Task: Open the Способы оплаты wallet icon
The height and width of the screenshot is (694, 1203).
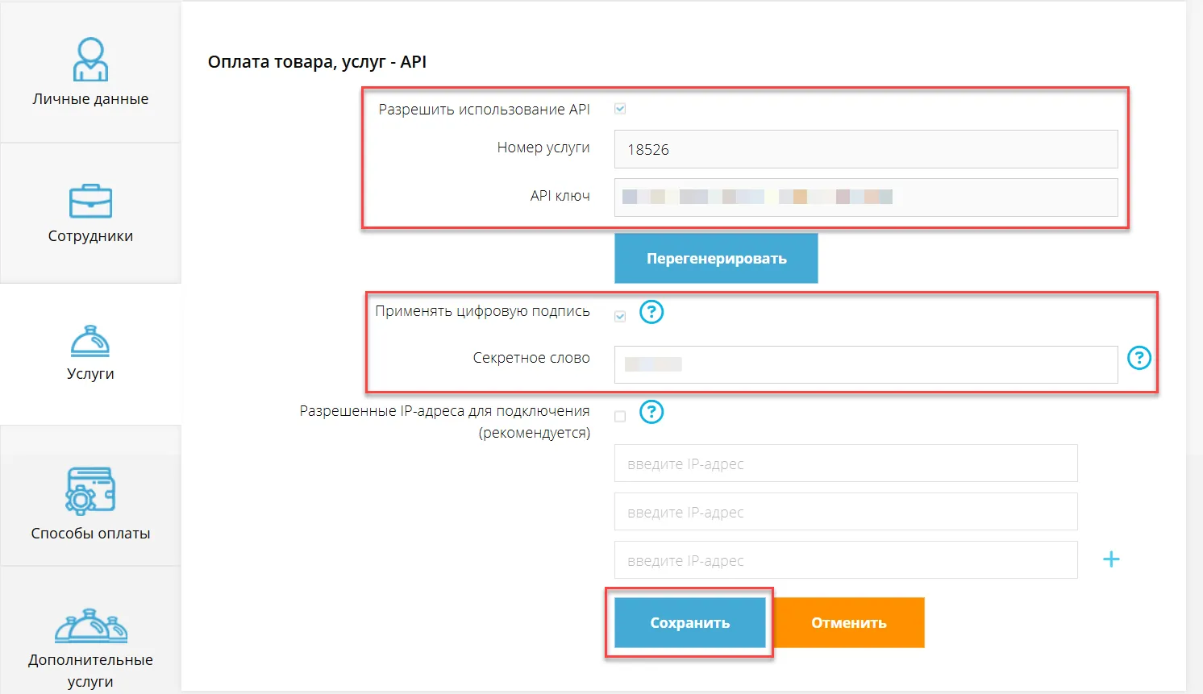Action: click(x=90, y=492)
